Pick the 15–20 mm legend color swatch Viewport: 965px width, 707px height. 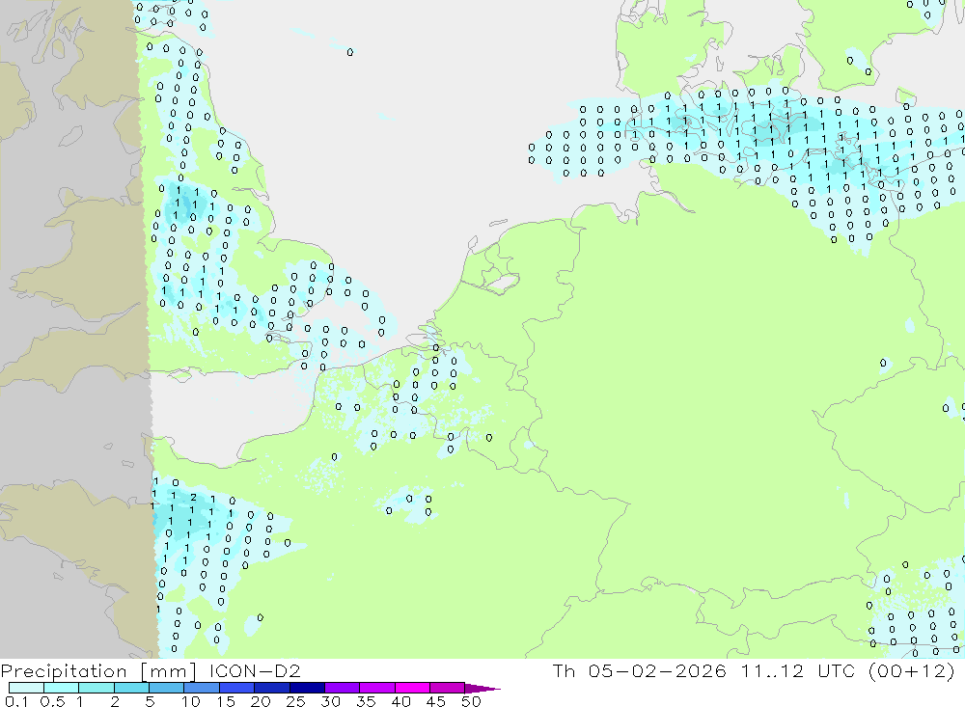236,688
